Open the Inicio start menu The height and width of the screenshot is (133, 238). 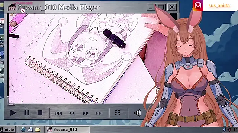(x=7, y=129)
